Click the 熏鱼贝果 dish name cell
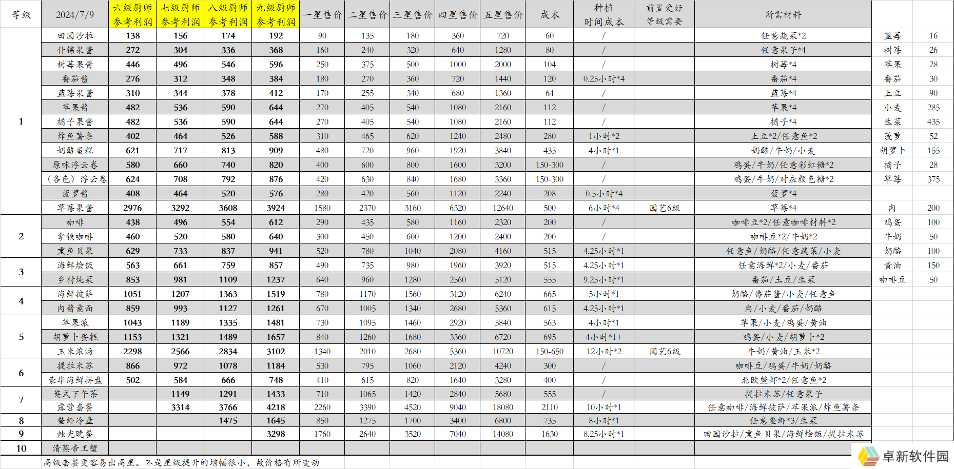The height and width of the screenshot is (469, 954). pyautogui.click(x=75, y=251)
